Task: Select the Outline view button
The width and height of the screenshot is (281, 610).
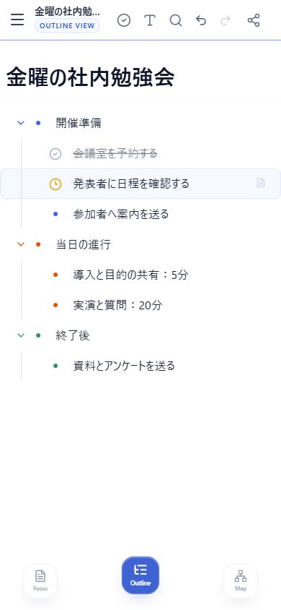Action: (x=140, y=575)
